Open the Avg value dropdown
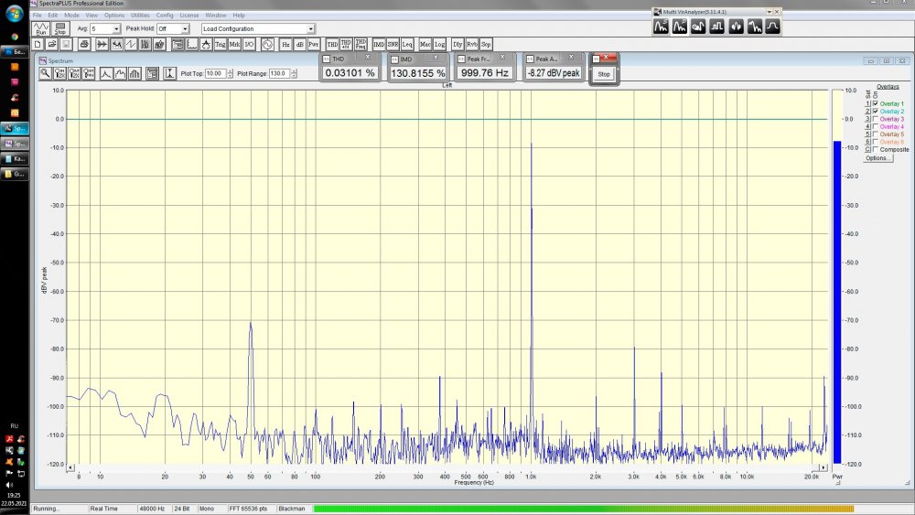The height and width of the screenshot is (515, 915). coord(116,29)
